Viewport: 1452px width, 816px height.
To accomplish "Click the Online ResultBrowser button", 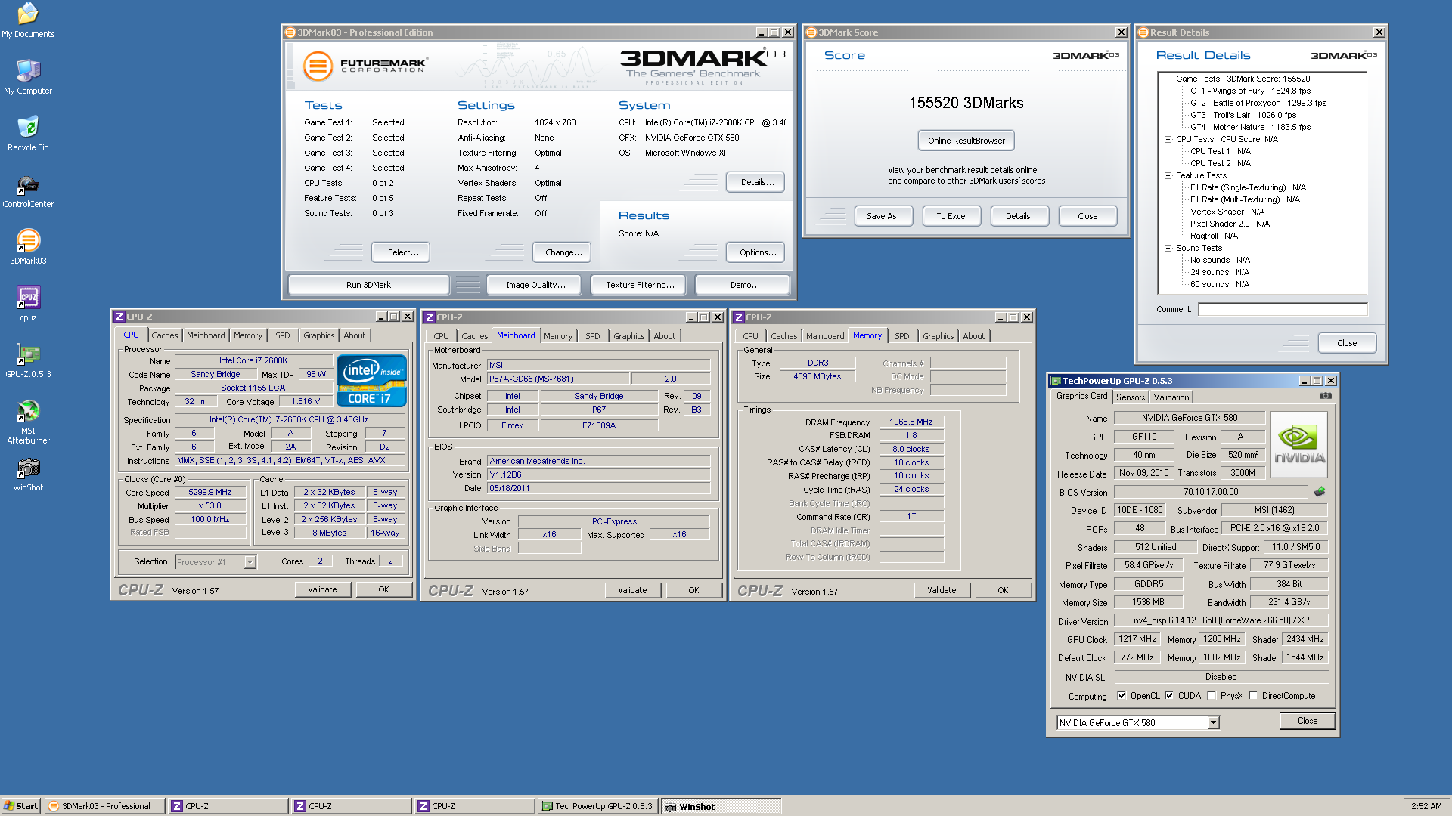I will (966, 141).
